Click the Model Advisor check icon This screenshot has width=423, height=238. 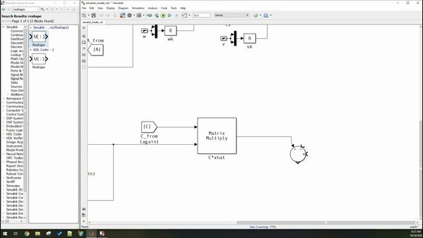point(256,15)
